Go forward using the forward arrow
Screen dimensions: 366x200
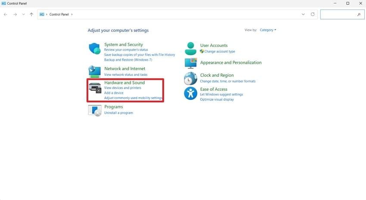(x=15, y=15)
